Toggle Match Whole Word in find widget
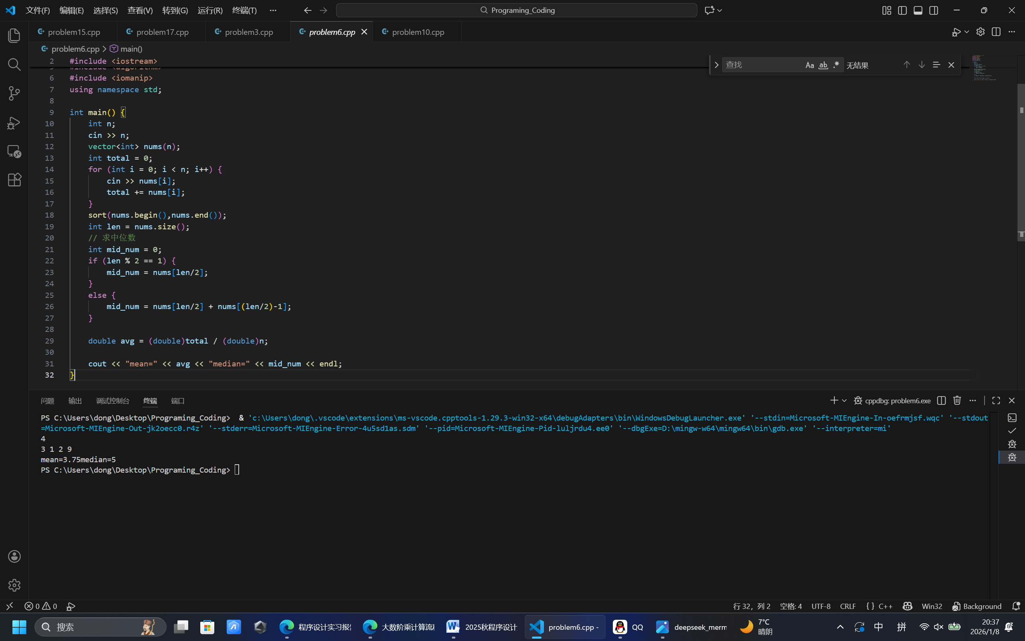1025x641 pixels. [x=823, y=65]
